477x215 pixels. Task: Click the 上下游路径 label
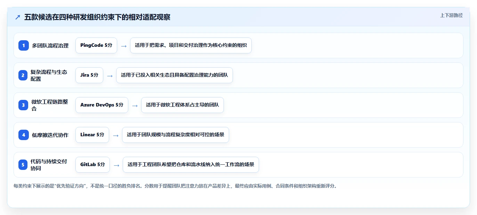tap(451, 15)
